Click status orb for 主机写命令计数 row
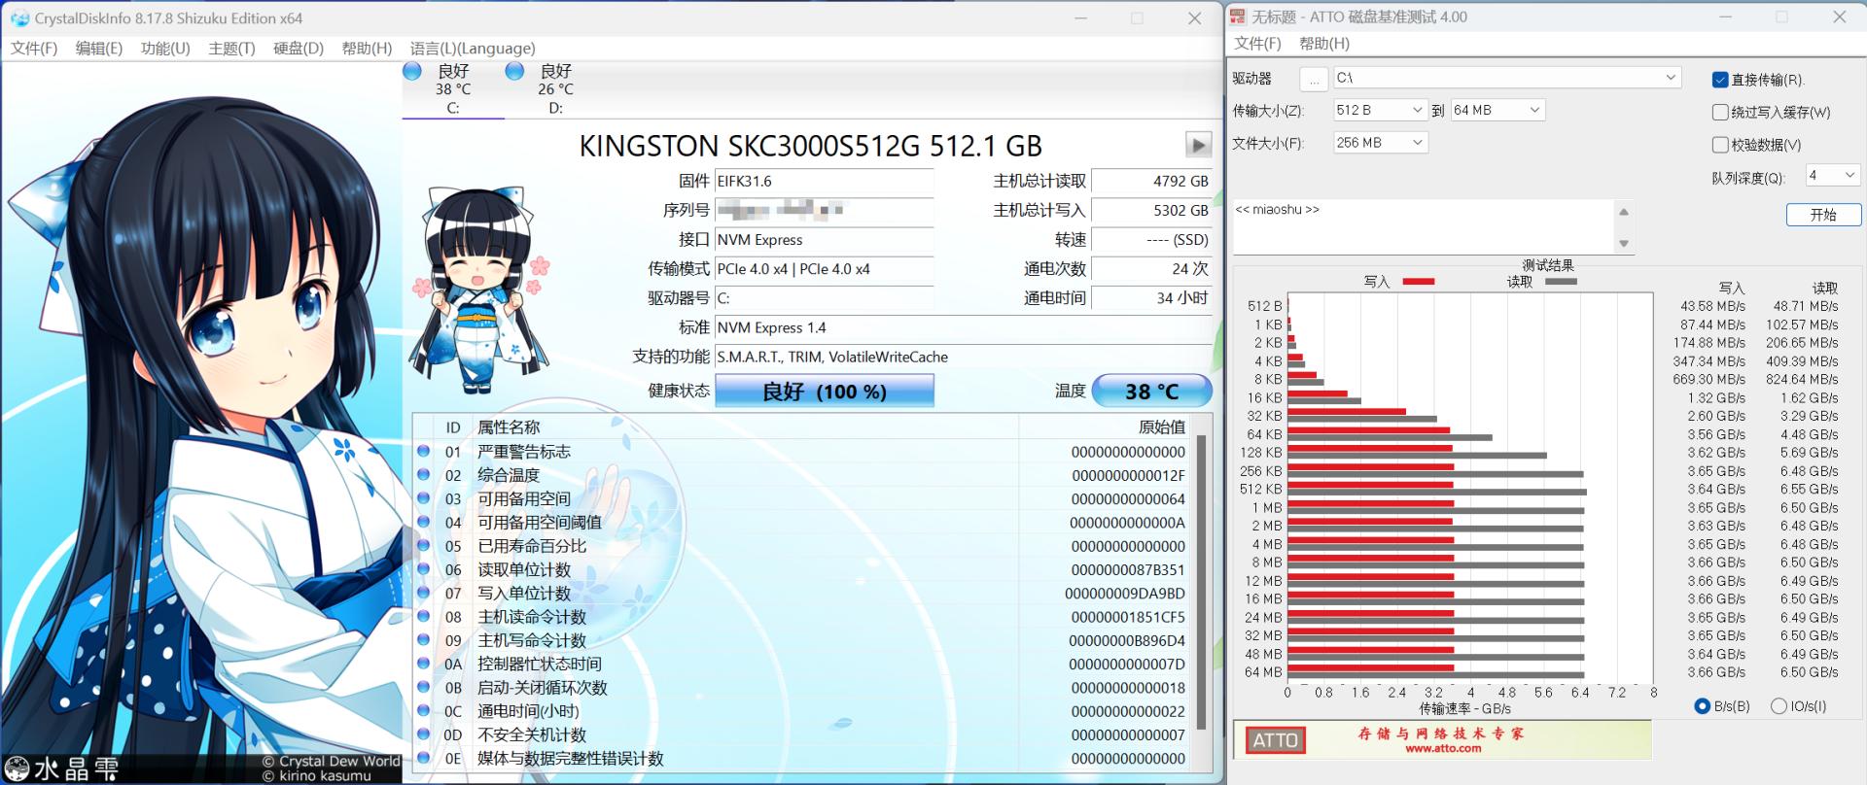Screen dimensions: 1867x785 pos(423,640)
